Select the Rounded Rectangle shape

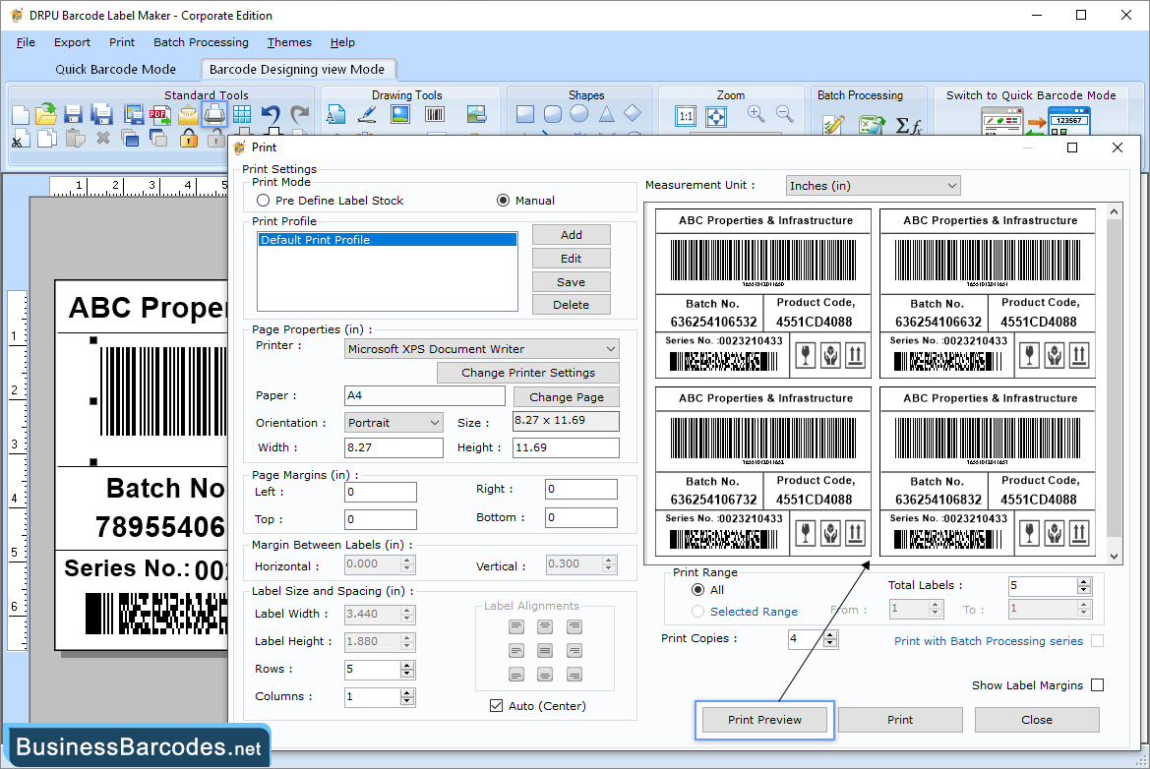pos(553,114)
